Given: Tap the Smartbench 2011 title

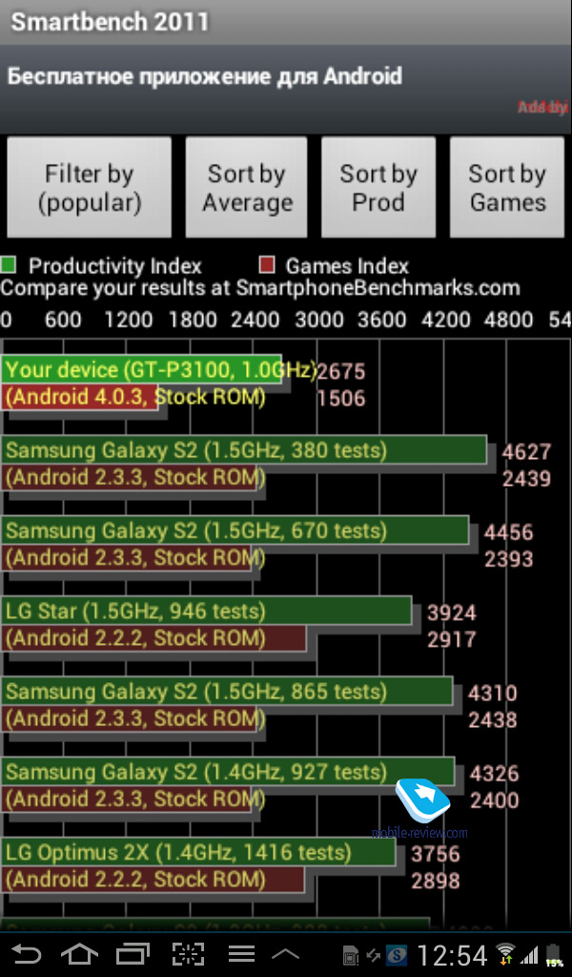Looking at the screenshot, I should click(x=110, y=22).
